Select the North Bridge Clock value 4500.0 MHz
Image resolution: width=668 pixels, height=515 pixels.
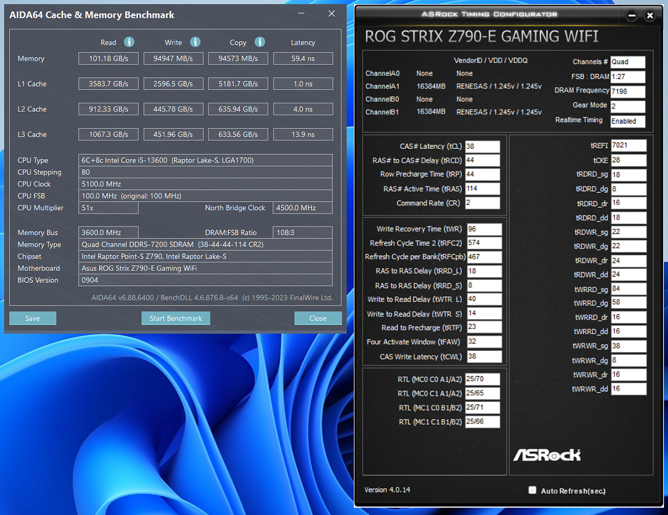pyautogui.click(x=302, y=208)
